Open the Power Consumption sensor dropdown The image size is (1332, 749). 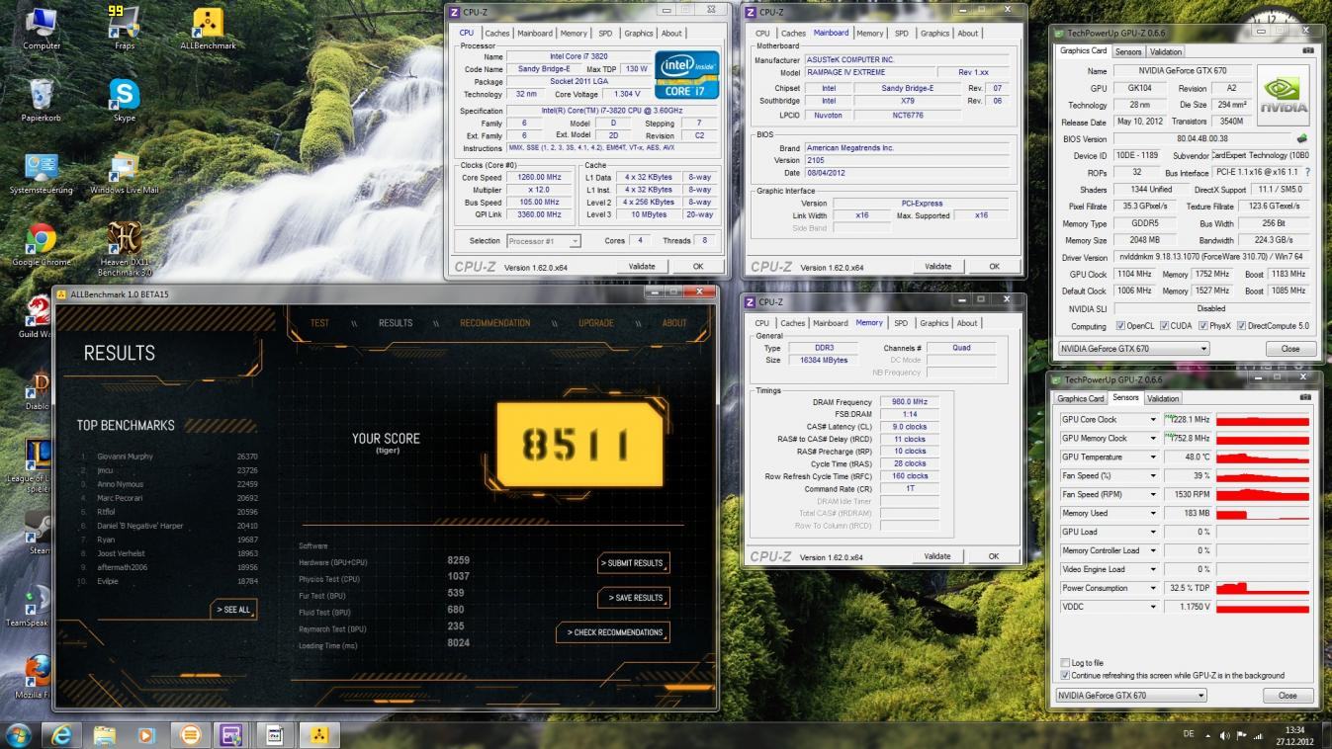pos(1152,588)
